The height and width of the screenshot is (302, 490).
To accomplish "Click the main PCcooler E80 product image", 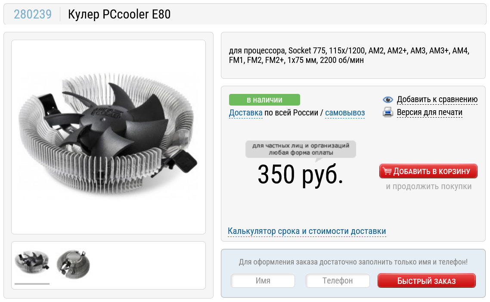I will tap(109, 137).
